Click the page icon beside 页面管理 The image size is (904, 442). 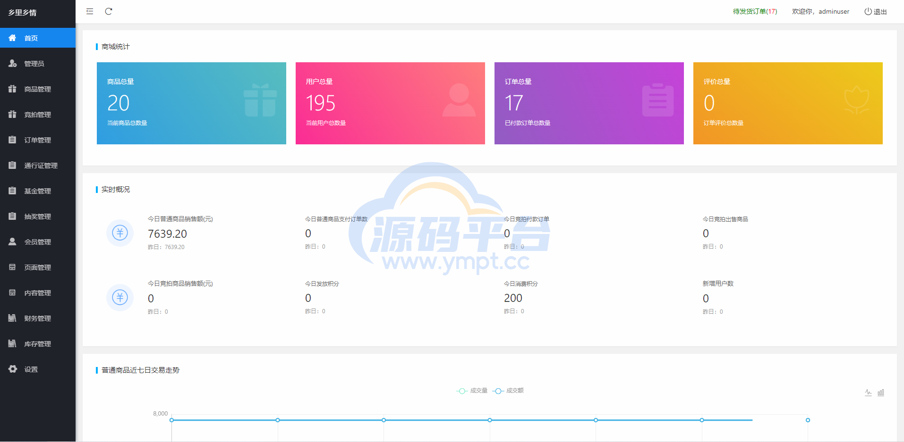pos(12,267)
